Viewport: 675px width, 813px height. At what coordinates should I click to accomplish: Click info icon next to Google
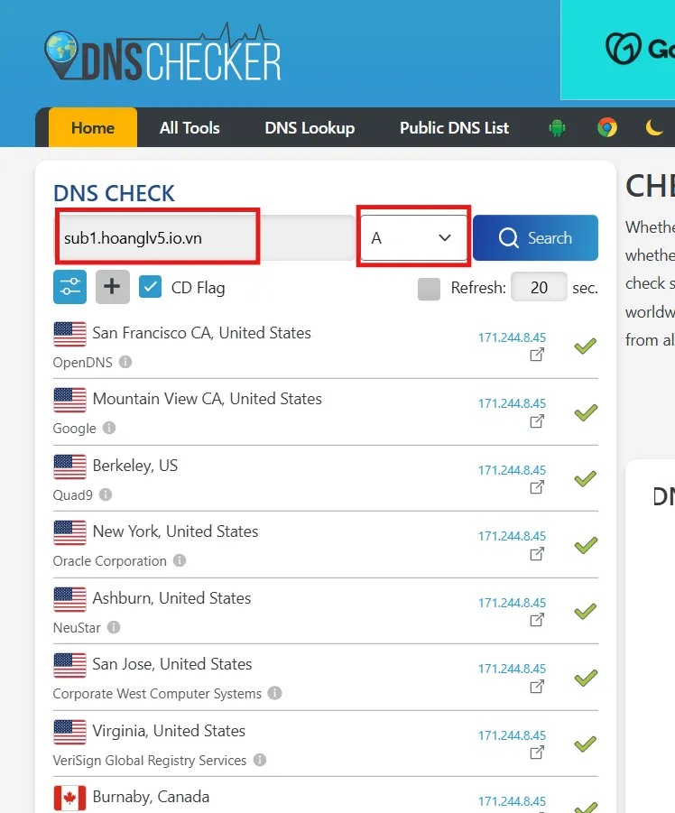click(x=109, y=429)
